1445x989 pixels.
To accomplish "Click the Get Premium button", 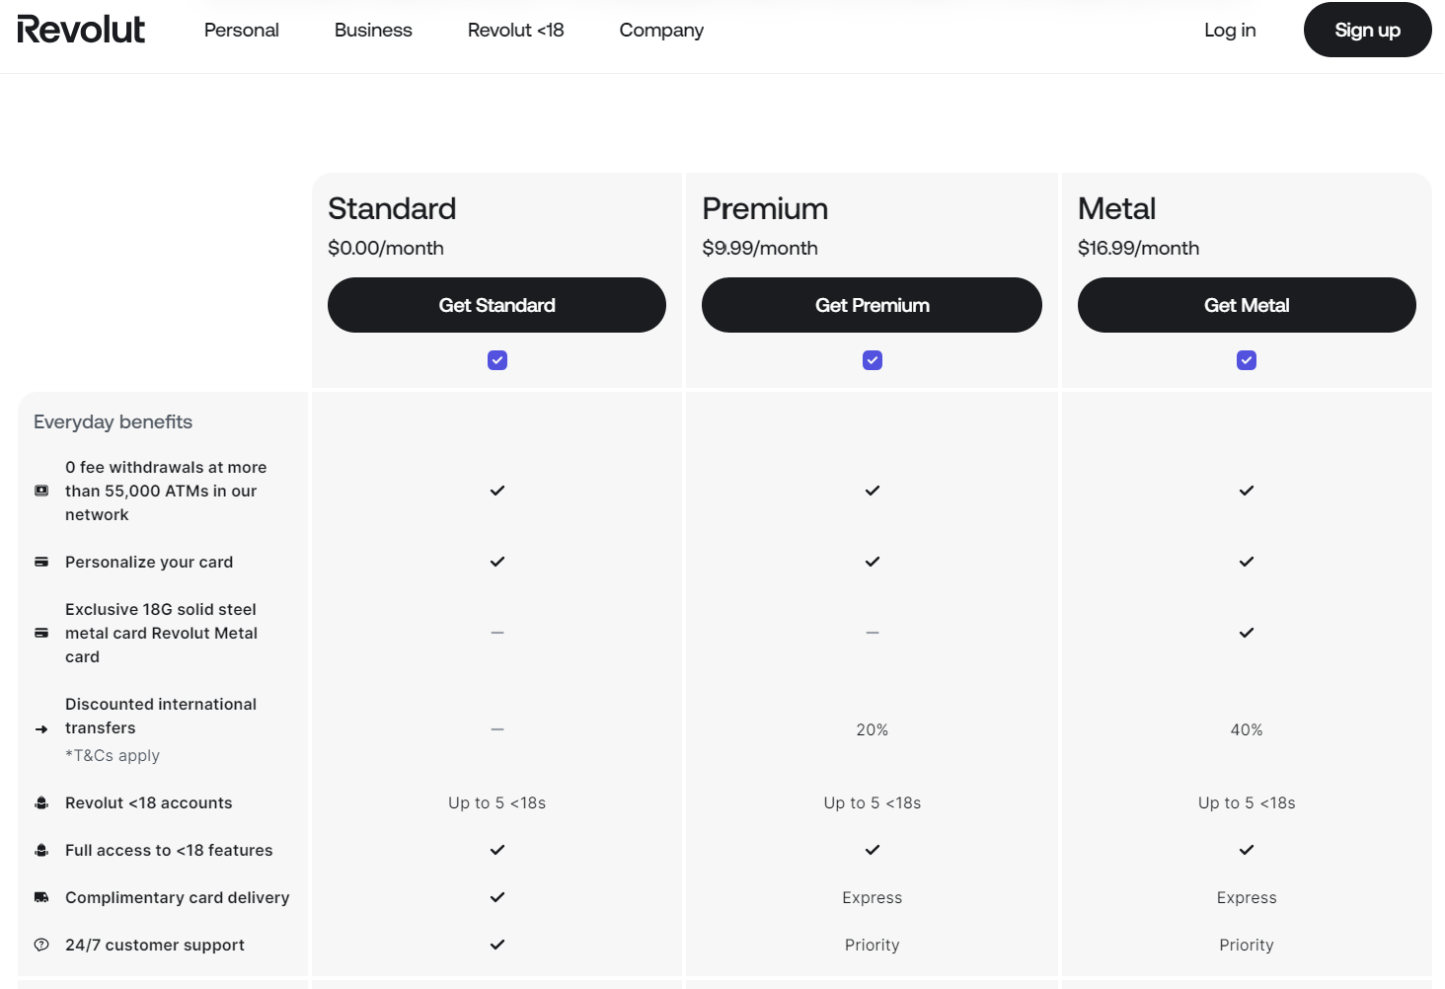I will tap(872, 305).
